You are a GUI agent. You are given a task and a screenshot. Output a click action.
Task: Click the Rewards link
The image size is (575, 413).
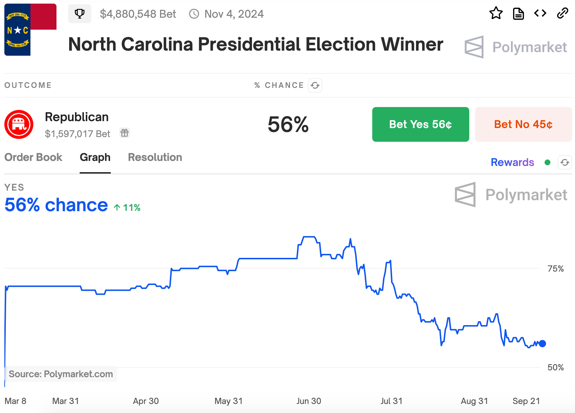(x=512, y=162)
